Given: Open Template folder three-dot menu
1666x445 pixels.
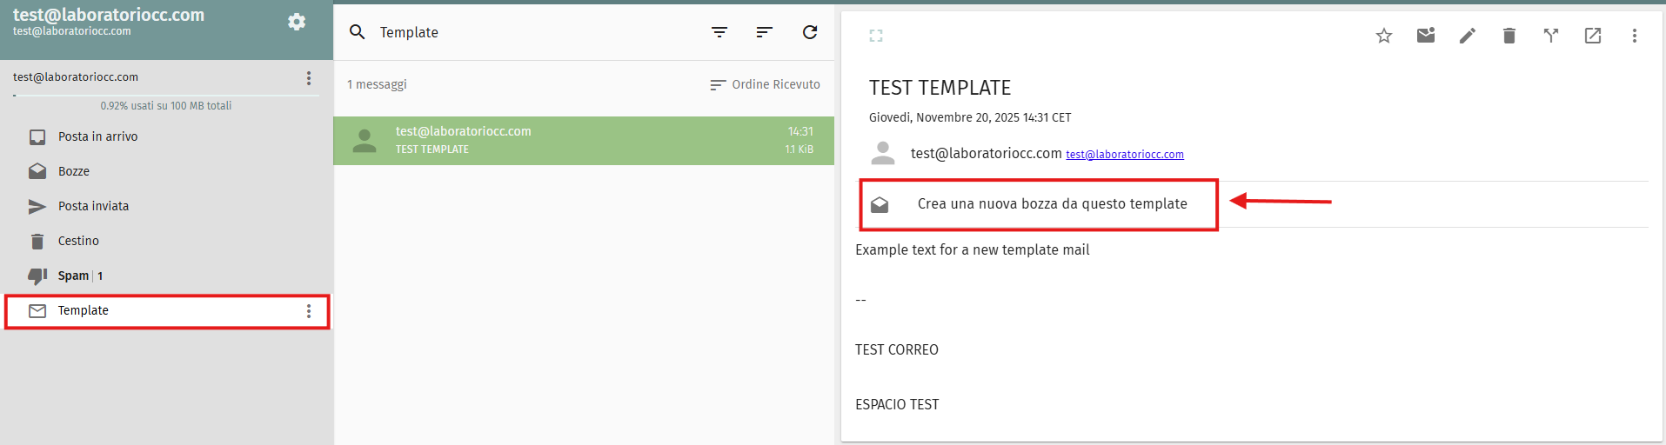Looking at the screenshot, I should pyautogui.click(x=309, y=311).
